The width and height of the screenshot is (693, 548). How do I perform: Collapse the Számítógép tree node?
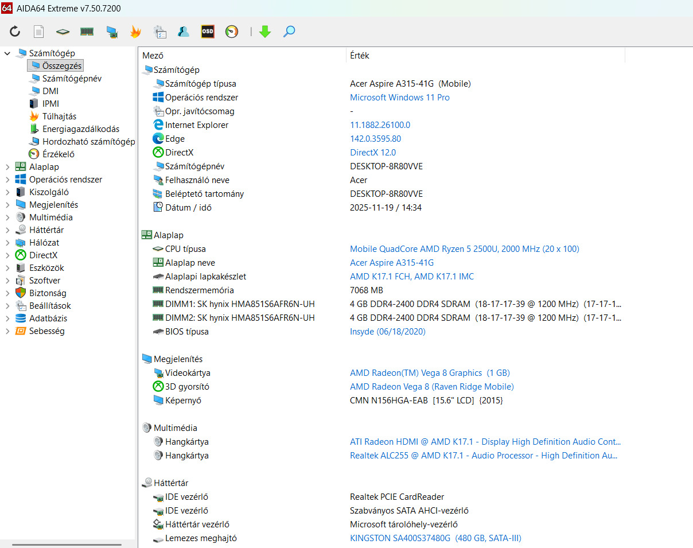(x=7, y=53)
